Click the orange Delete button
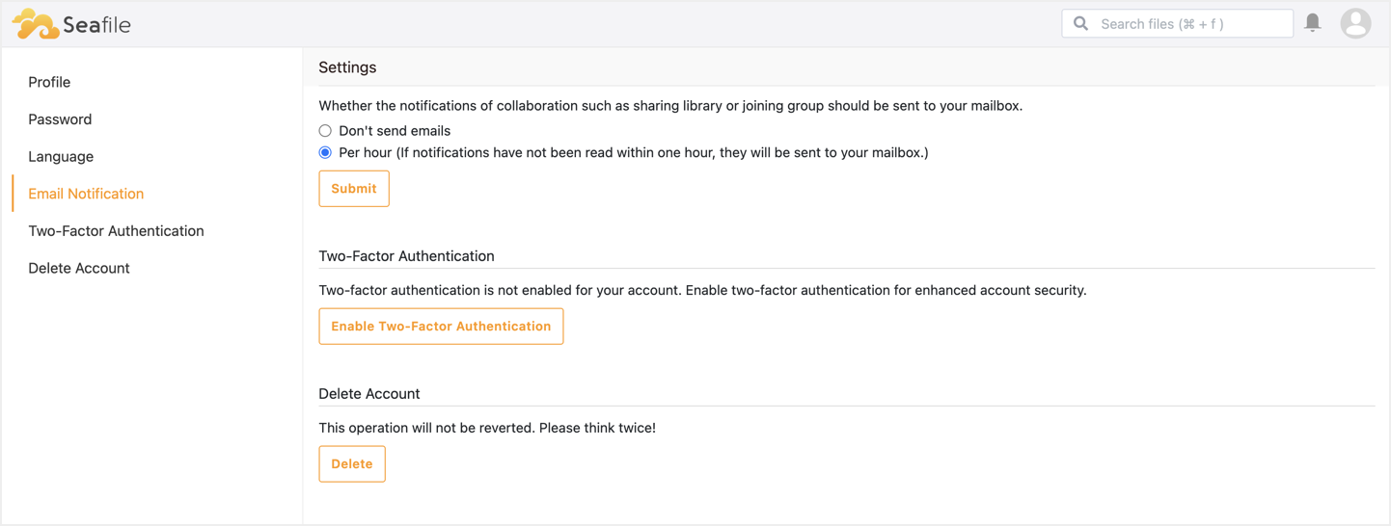The height and width of the screenshot is (526, 1391). point(352,464)
